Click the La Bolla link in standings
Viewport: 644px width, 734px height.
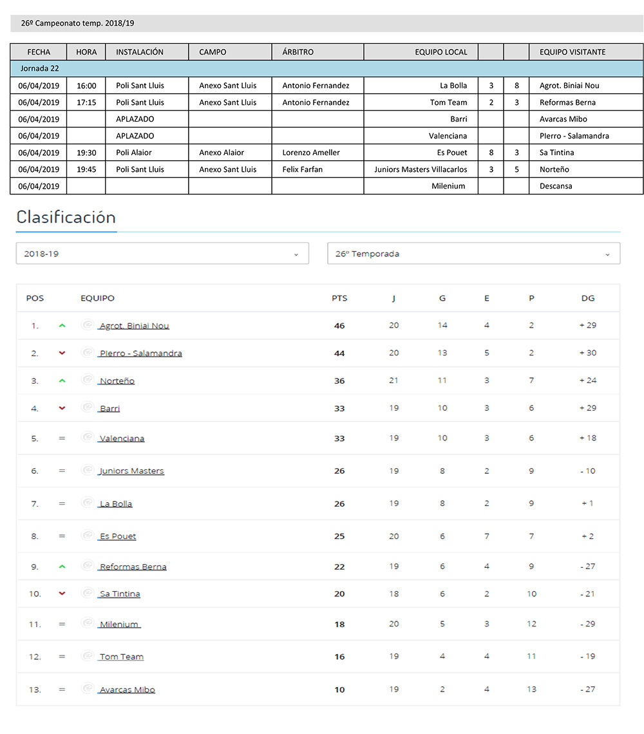[x=116, y=504]
